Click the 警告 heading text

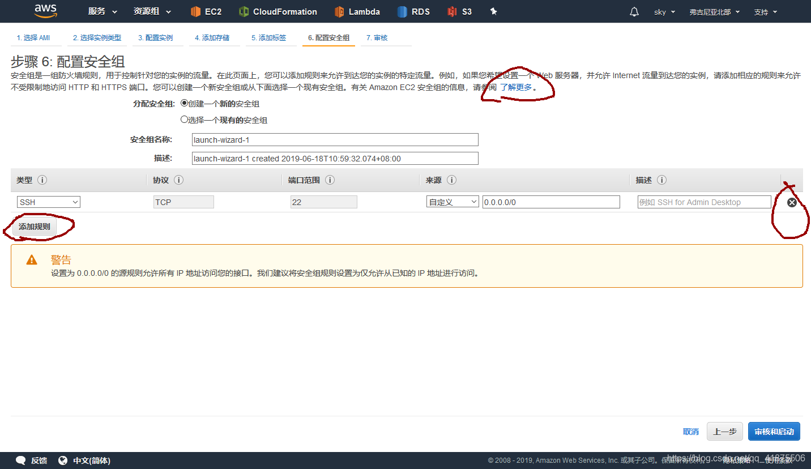point(61,260)
